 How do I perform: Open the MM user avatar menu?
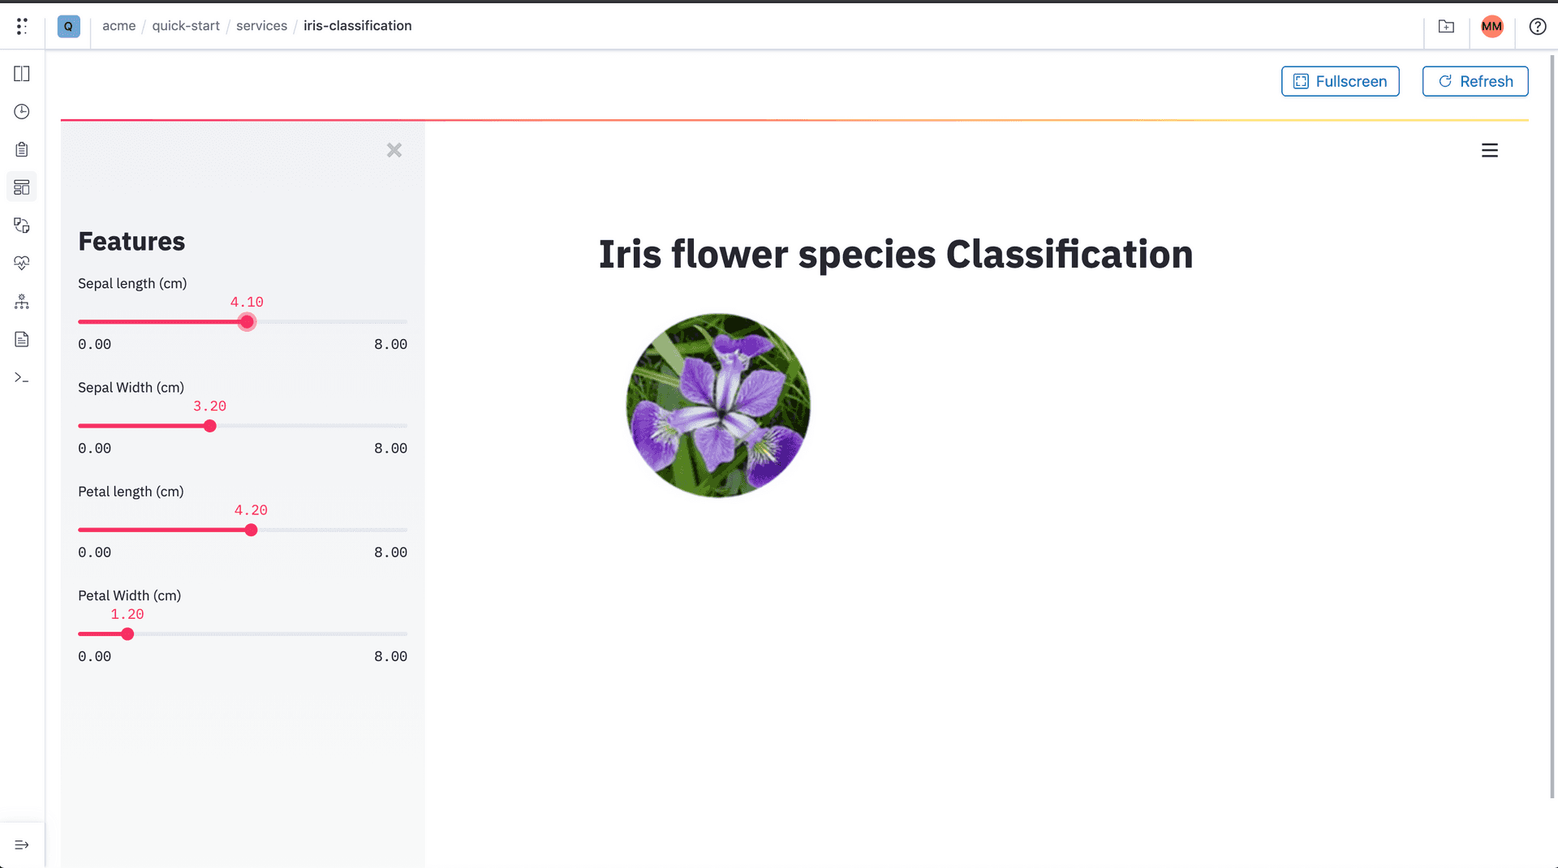(1492, 26)
